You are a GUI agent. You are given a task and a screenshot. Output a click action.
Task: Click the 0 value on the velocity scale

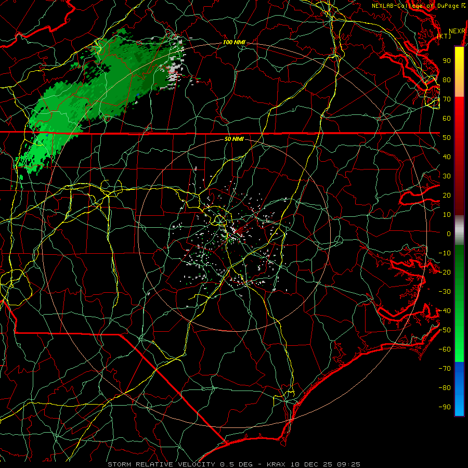449,233
